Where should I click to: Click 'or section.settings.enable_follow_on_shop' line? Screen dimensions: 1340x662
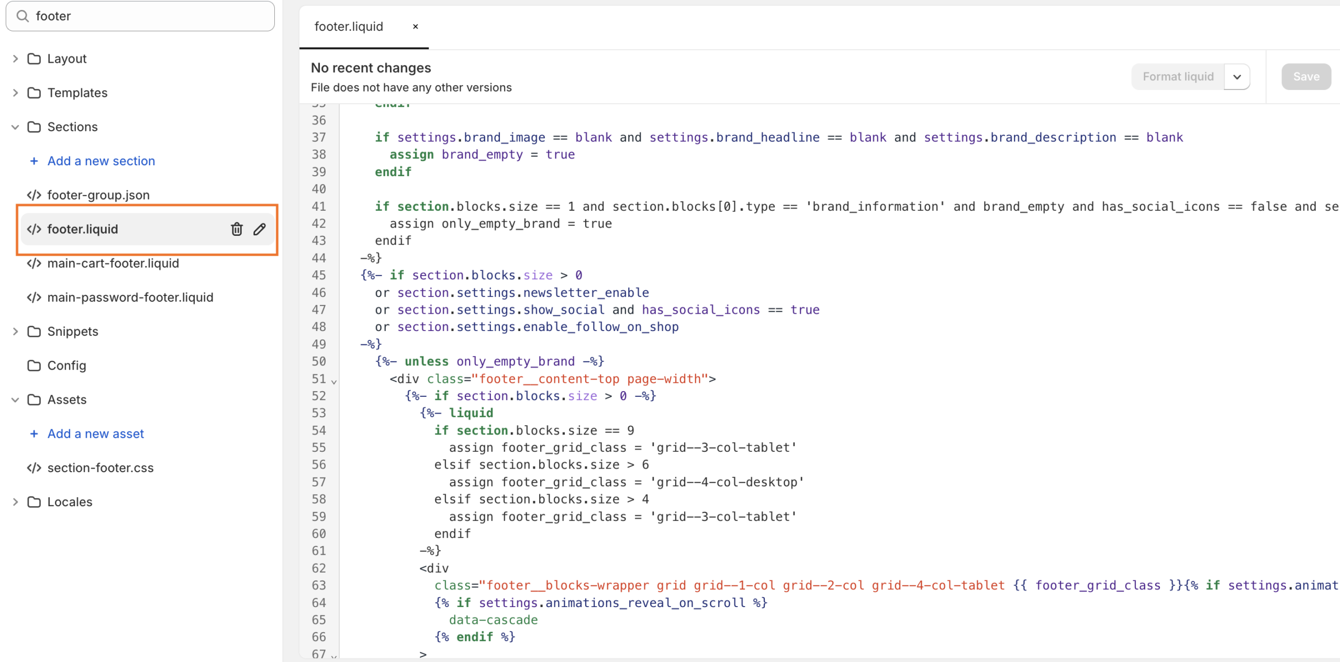(x=527, y=327)
